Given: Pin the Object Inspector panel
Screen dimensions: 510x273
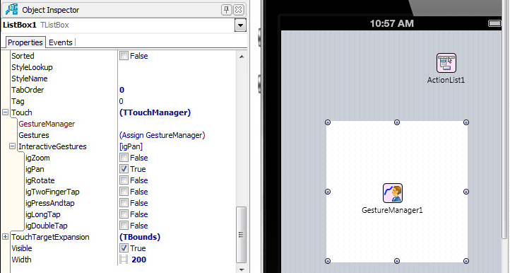Looking at the screenshot, I should pyautogui.click(x=226, y=9).
